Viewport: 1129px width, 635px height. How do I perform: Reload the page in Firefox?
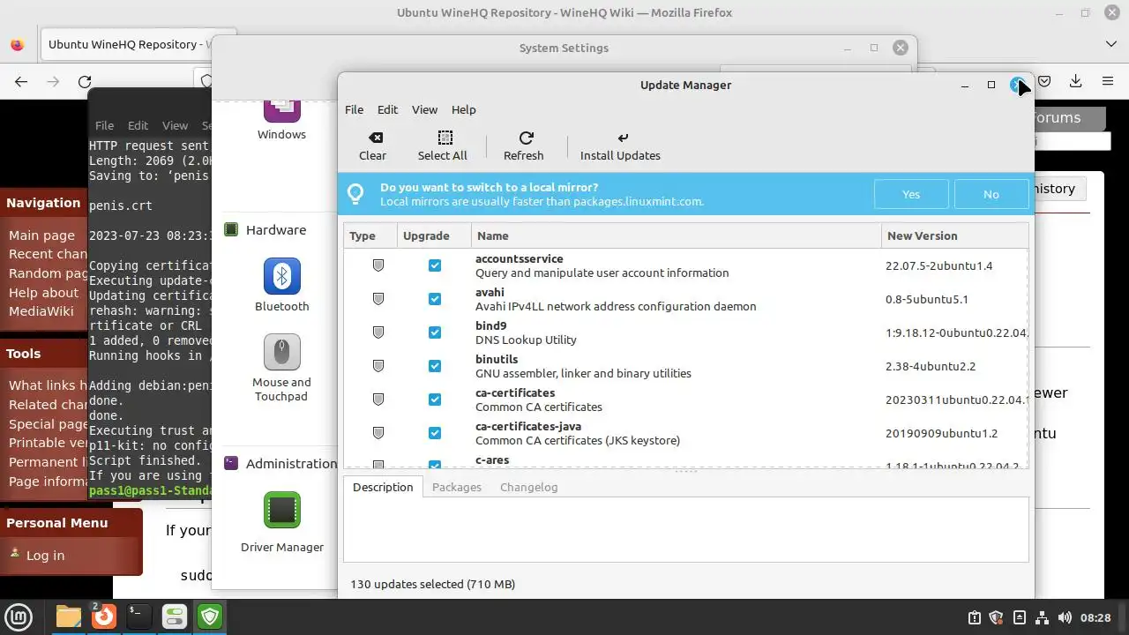point(85,81)
